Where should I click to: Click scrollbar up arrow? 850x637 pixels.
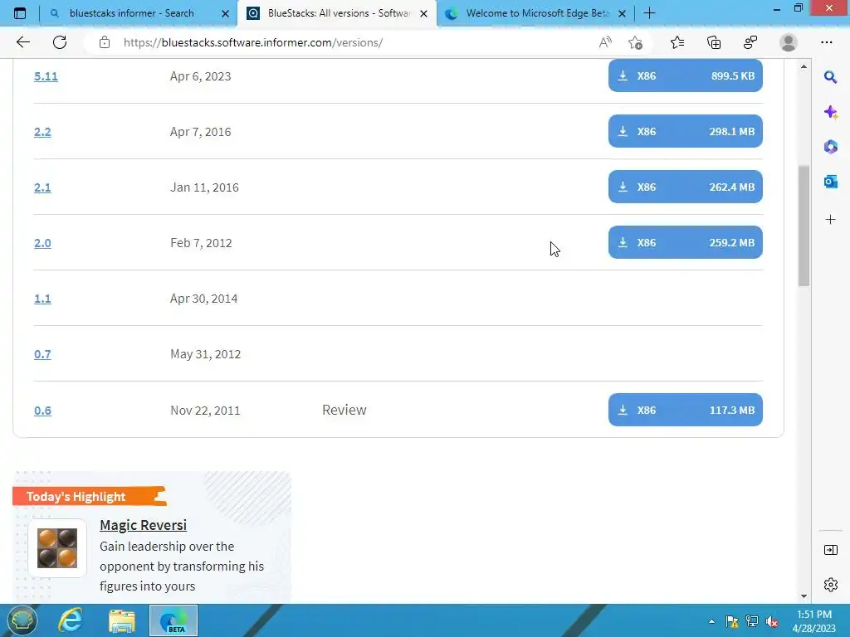804,66
